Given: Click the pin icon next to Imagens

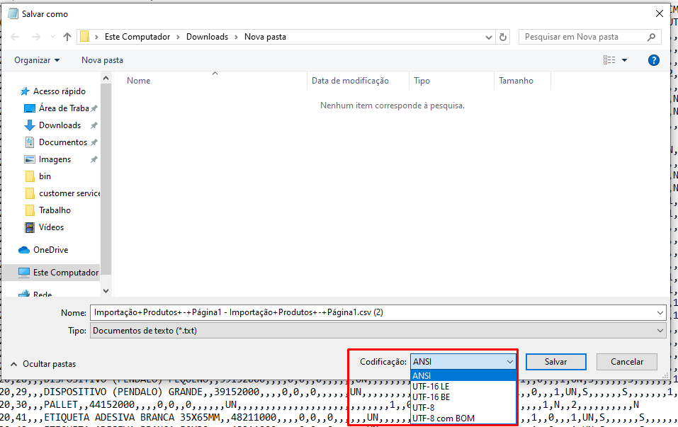Looking at the screenshot, I should (94, 159).
